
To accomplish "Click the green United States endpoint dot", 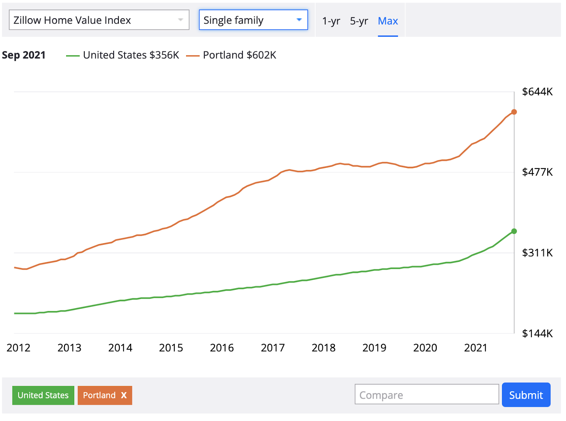I will pyautogui.click(x=514, y=231).
